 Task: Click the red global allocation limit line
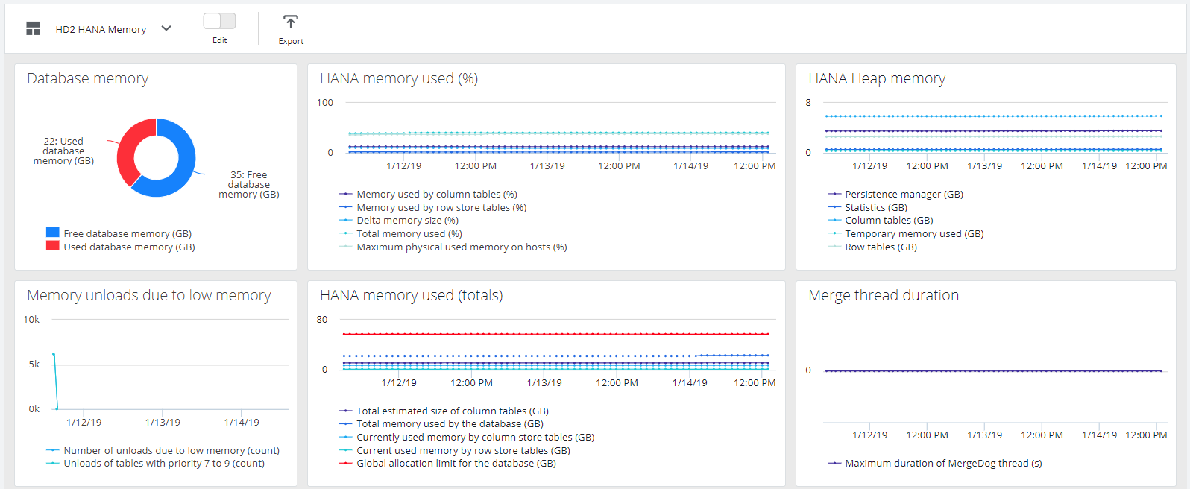tap(555, 334)
